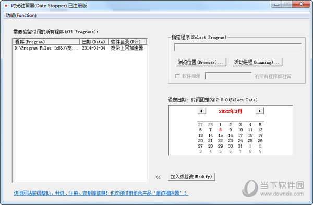Click the 宽带上网加速器 directory cell

(127, 48)
